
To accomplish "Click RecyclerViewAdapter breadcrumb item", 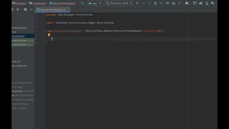I will tap(63, 3).
